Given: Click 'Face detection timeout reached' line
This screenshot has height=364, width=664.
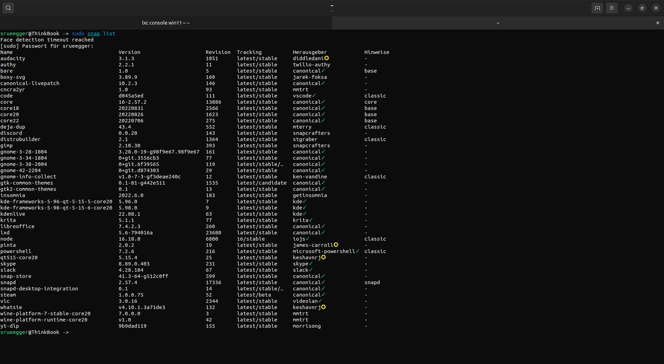Looking at the screenshot, I should coord(47,40).
